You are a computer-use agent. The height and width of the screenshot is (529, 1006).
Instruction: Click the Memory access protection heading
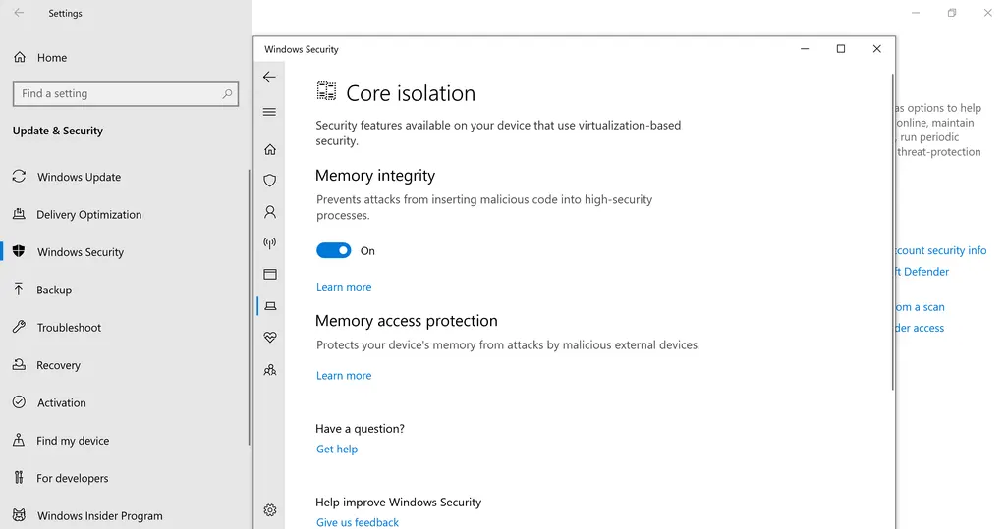pos(407,321)
